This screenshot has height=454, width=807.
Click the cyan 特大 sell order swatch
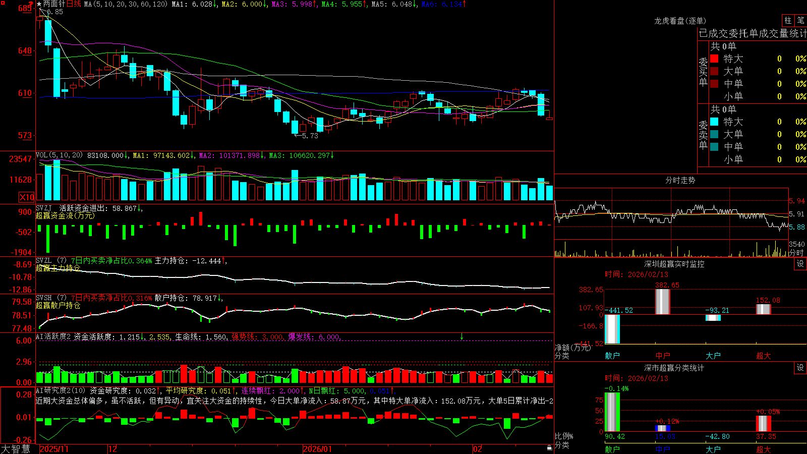pos(714,122)
